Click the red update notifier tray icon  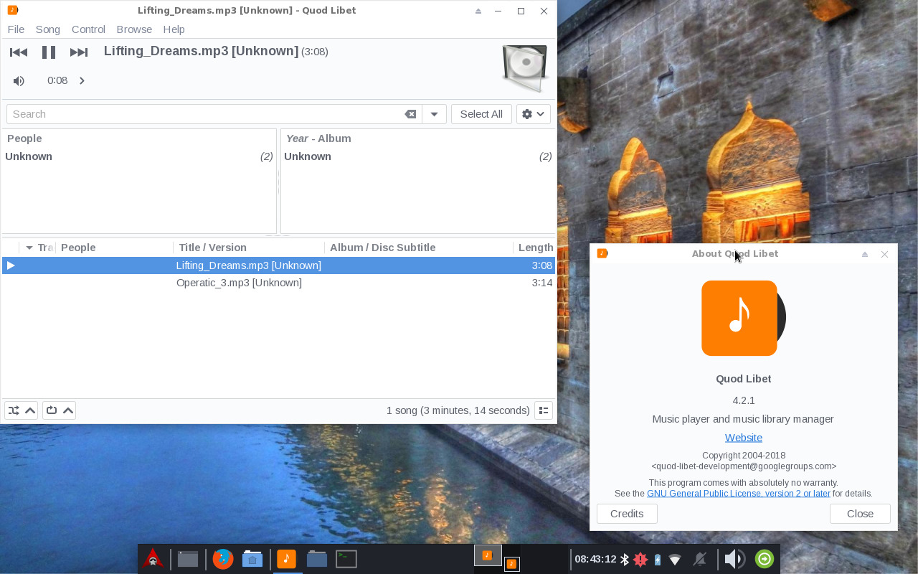tap(640, 559)
